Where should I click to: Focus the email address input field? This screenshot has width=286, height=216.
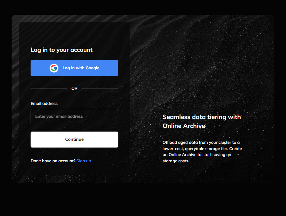tap(74, 116)
